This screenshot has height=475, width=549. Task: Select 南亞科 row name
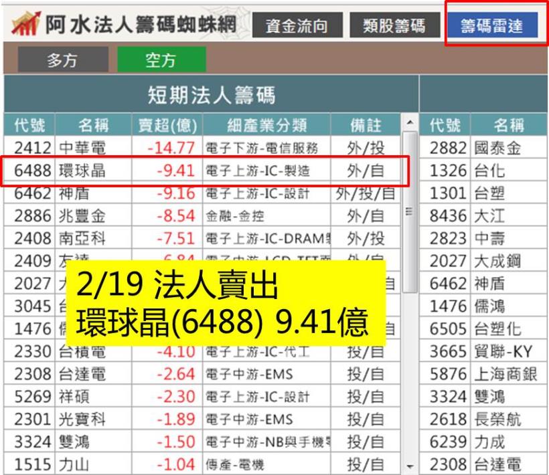[82, 239]
